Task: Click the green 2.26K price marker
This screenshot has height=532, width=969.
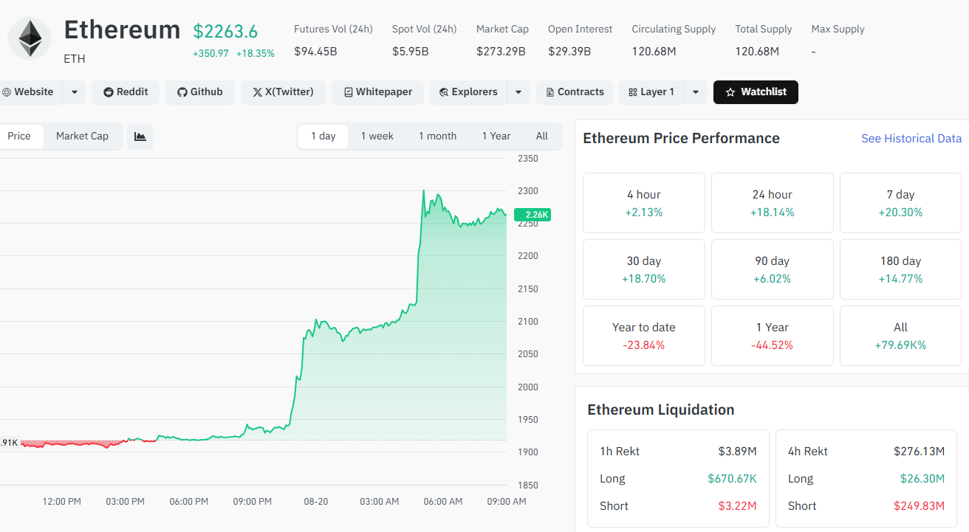Action: 533,215
